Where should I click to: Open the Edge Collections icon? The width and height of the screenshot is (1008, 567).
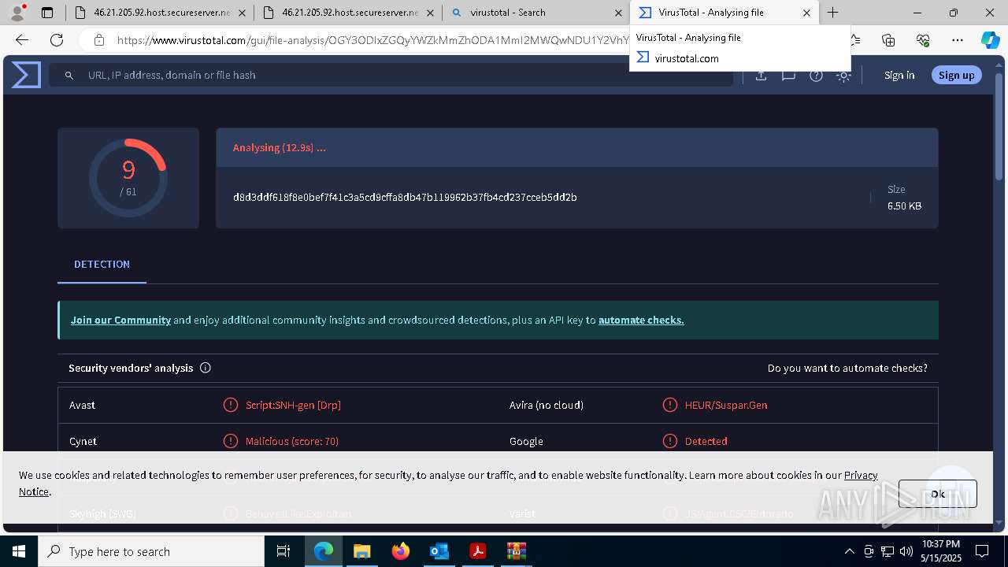[888, 40]
